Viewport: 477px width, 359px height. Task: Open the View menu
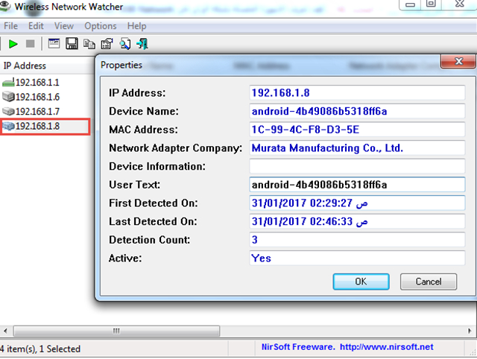63,26
